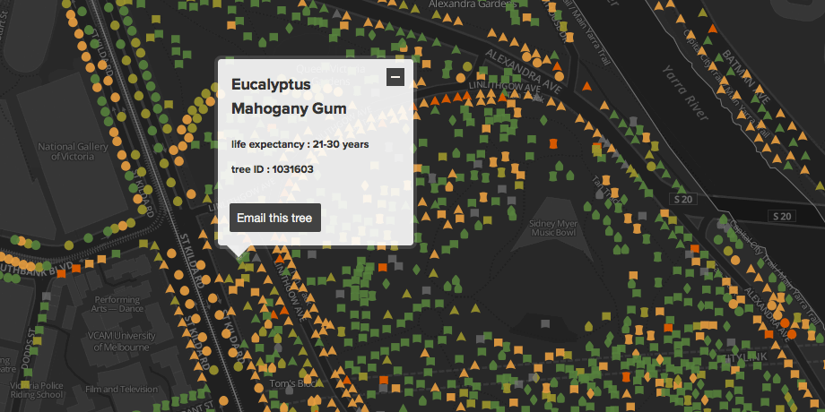This screenshot has height=412, width=825.
Task: Click the Yarra River map label
Action: 686,93
